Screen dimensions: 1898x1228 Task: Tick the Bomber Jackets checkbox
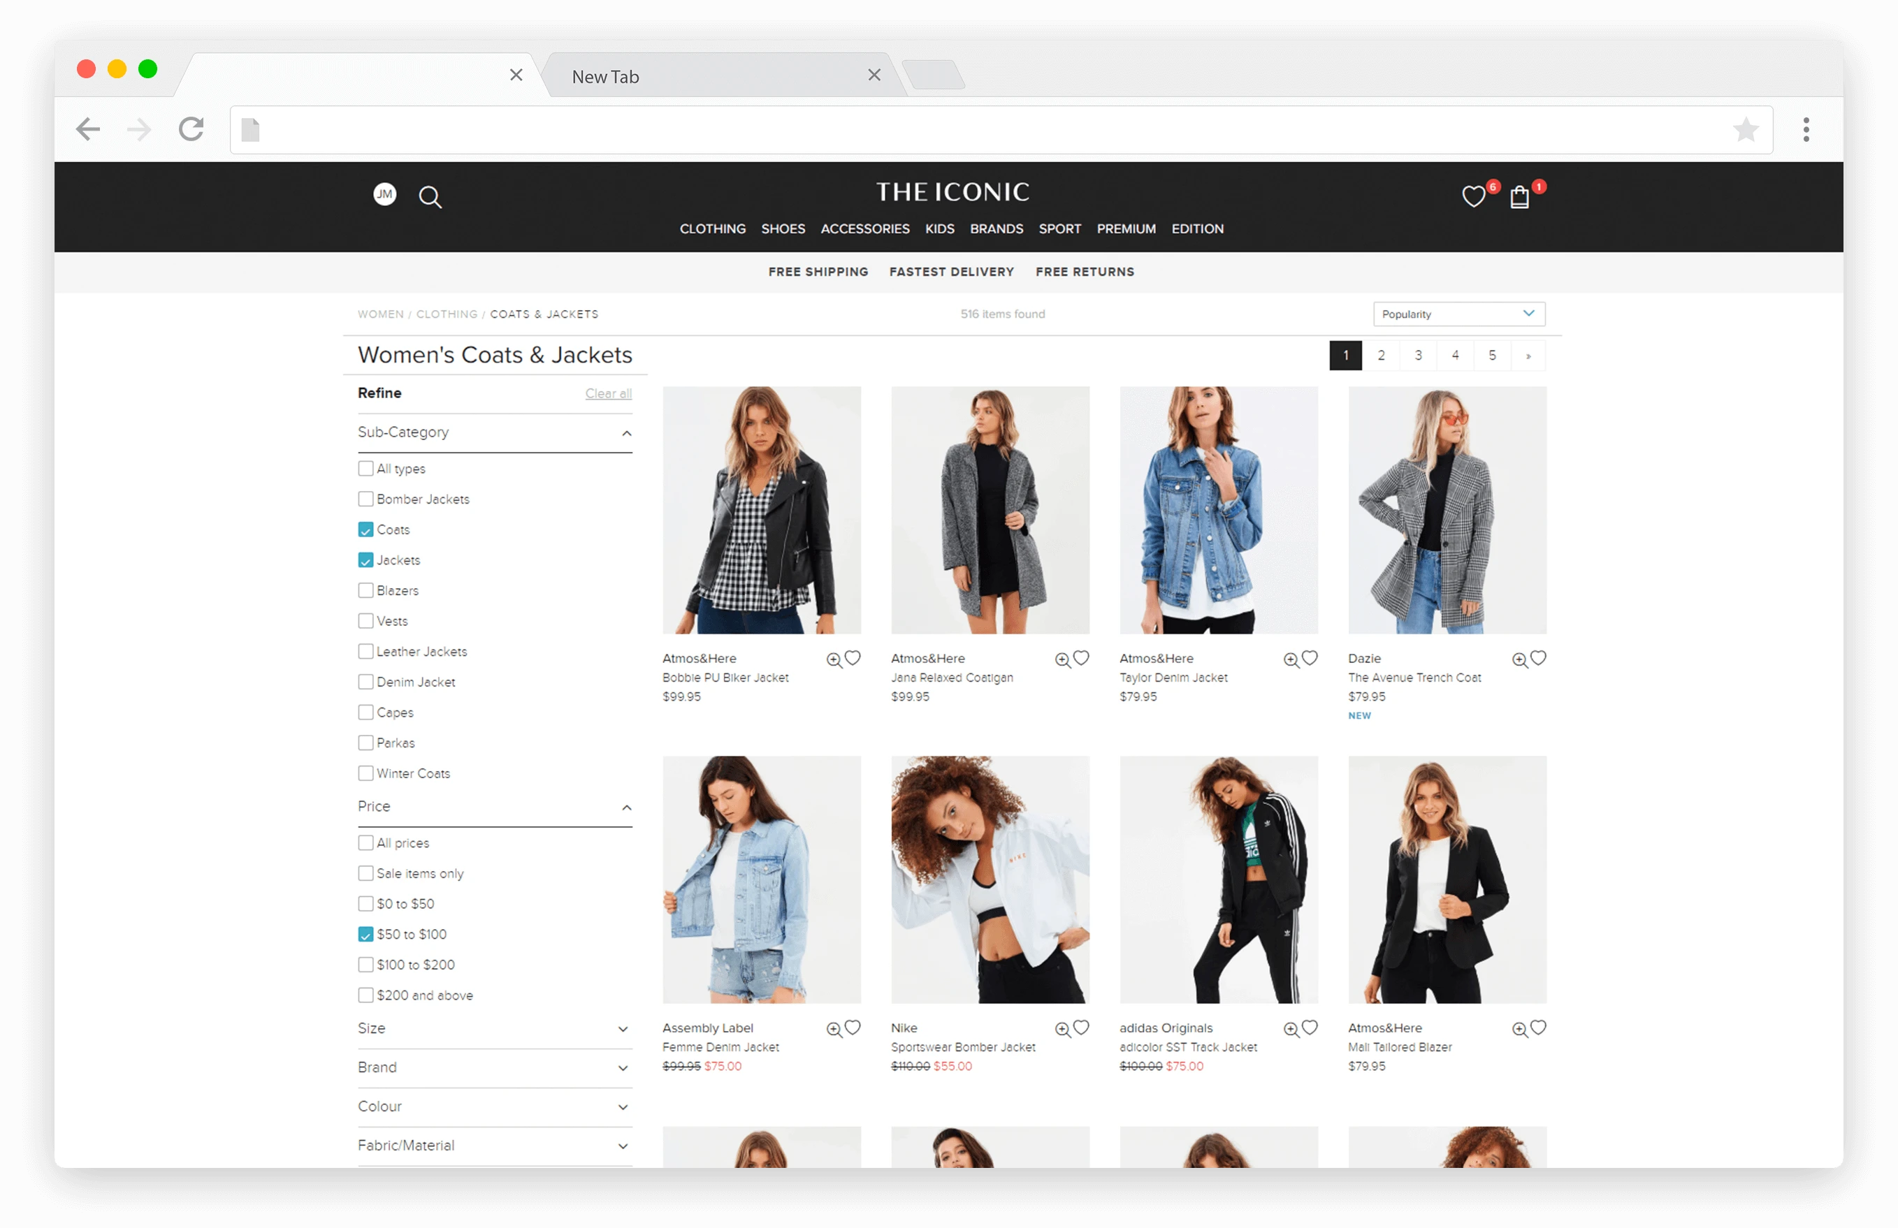point(366,499)
